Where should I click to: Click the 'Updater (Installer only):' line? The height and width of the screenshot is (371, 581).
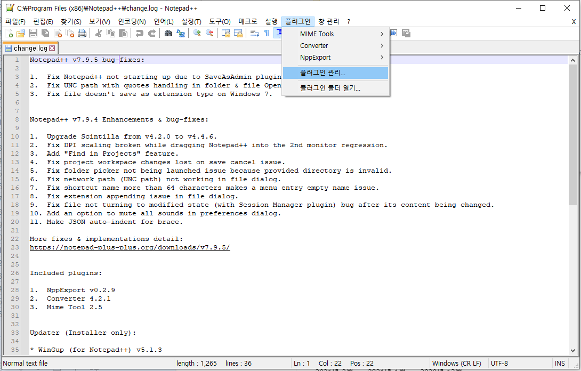coord(83,333)
